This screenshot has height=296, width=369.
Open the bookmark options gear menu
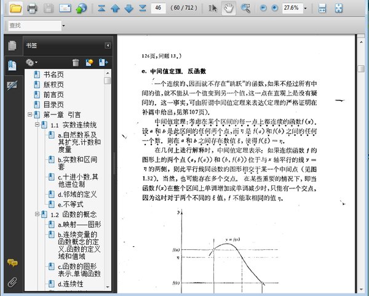[x=31, y=62]
